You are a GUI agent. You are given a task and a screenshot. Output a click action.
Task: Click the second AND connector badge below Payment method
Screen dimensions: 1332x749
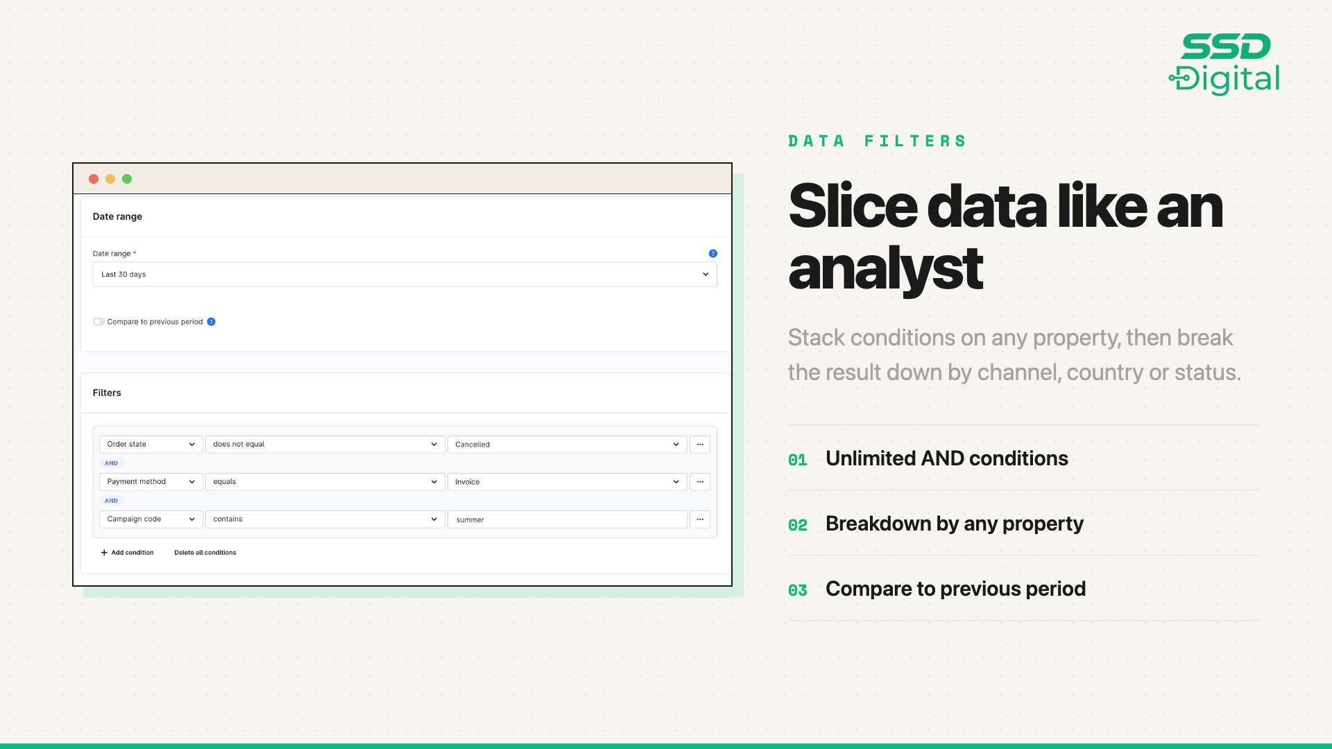coord(111,501)
